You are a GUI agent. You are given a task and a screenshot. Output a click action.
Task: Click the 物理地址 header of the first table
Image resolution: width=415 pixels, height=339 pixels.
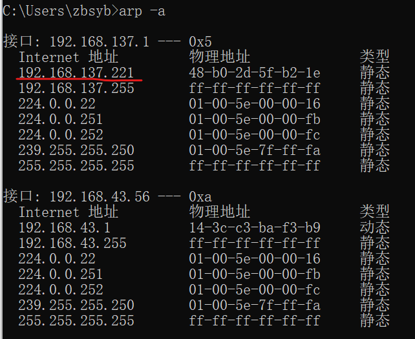point(219,57)
